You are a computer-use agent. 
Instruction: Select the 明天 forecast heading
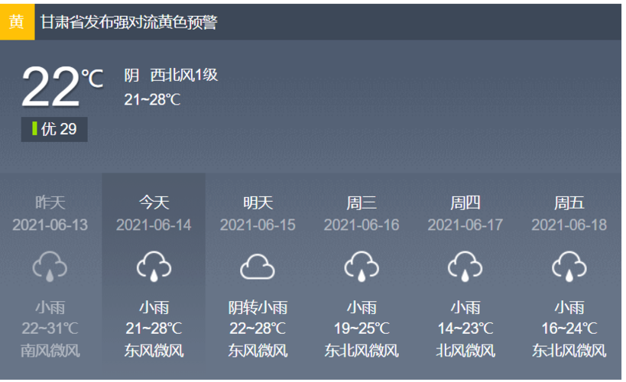pos(258,202)
